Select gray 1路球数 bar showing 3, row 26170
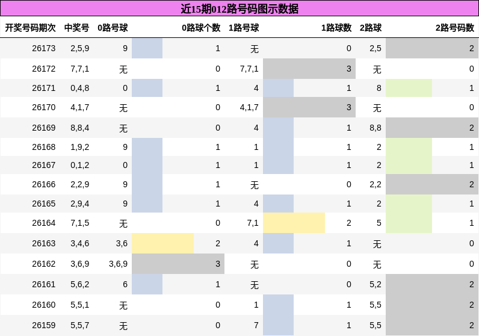Viewport: 479px width, 336px height. [309, 107]
